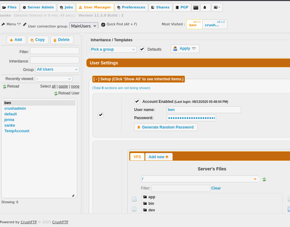Toggle the checkbox left of the account section
The image size is (290, 227).
pyautogui.click(x=101, y=115)
